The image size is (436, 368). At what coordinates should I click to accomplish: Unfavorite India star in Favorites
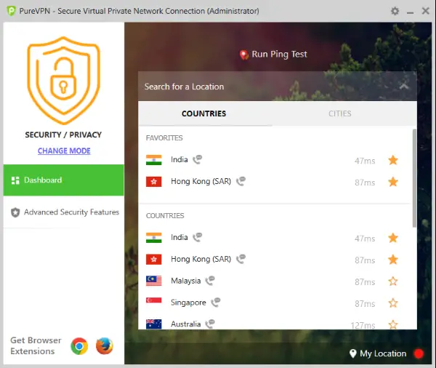pyautogui.click(x=393, y=160)
